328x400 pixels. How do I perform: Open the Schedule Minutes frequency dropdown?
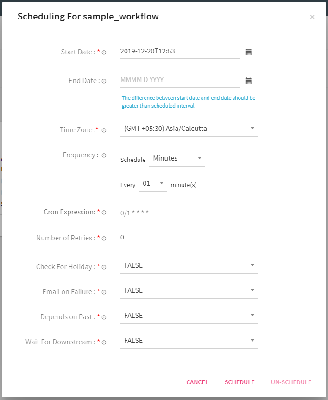click(x=177, y=159)
